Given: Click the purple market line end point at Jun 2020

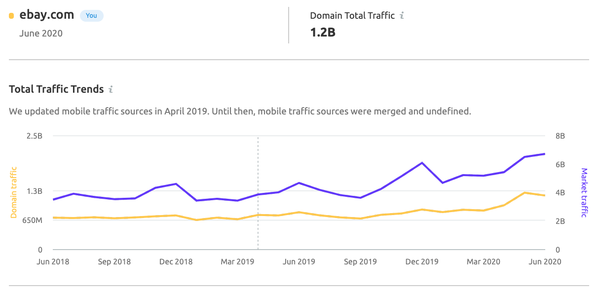Looking at the screenshot, I should (545, 154).
